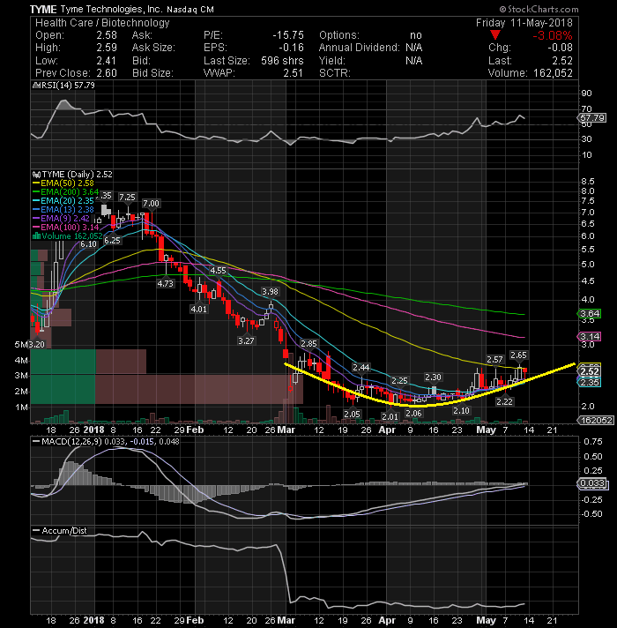Click the TYME ticker symbol in the title

point(43,9)
